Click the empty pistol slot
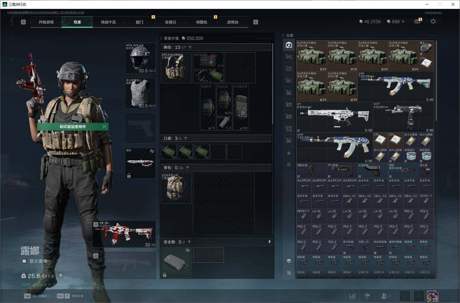This screenshot has width=460, height=303. pyautogui.click(x=140, y=128)
